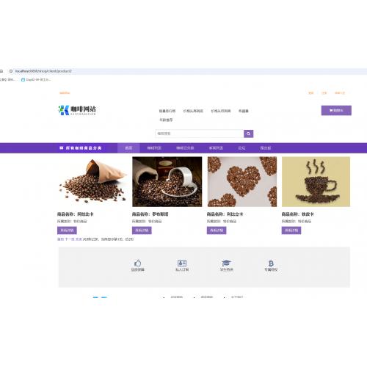
Task: Click view details button under first product
Action: [x=67, y=230]
